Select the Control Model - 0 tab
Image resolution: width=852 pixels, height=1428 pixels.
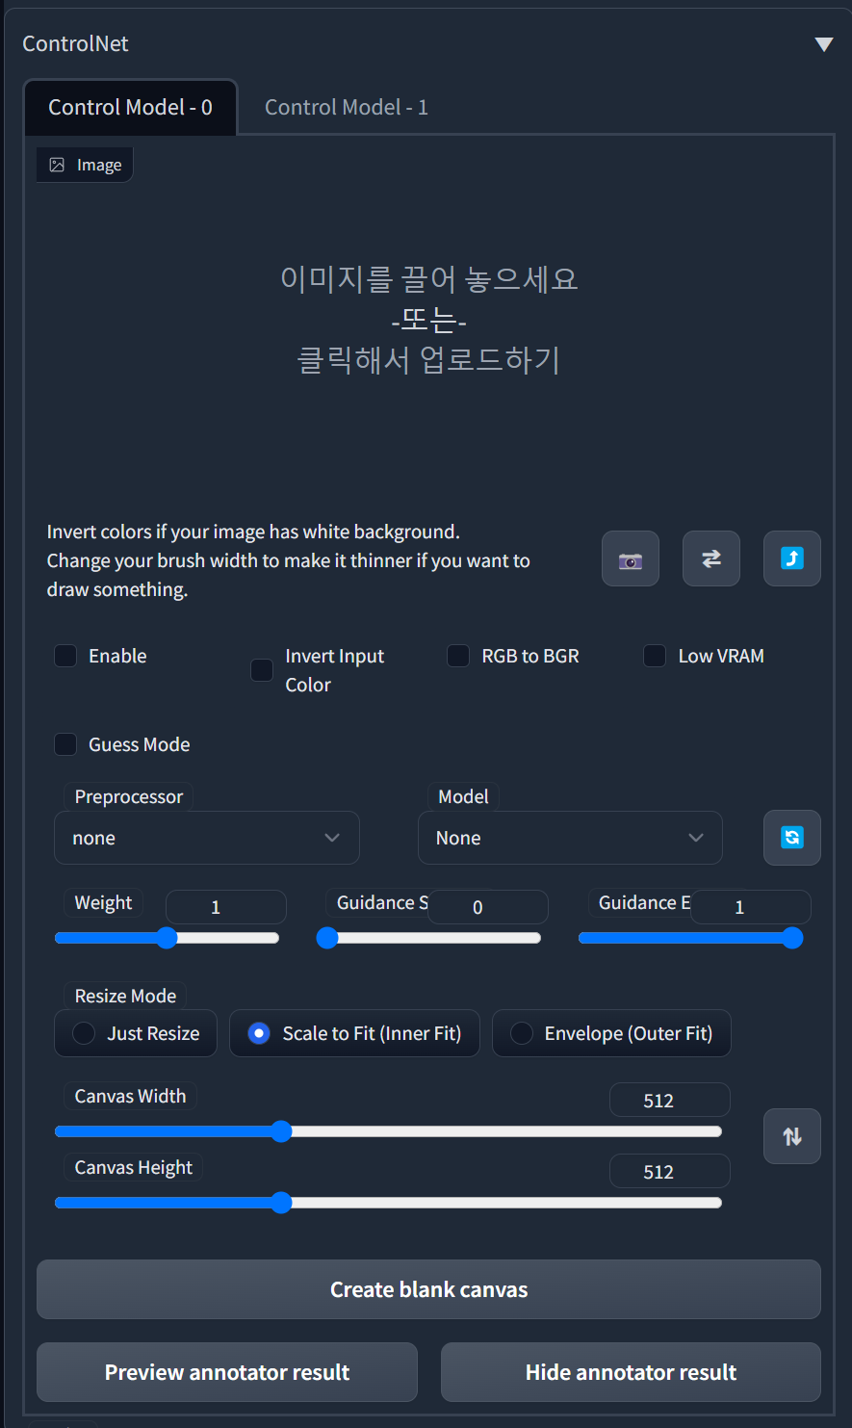point(131,107)
